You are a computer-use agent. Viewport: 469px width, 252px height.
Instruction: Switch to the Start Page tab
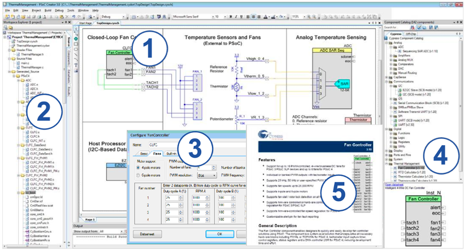click(x=85, y=23)
